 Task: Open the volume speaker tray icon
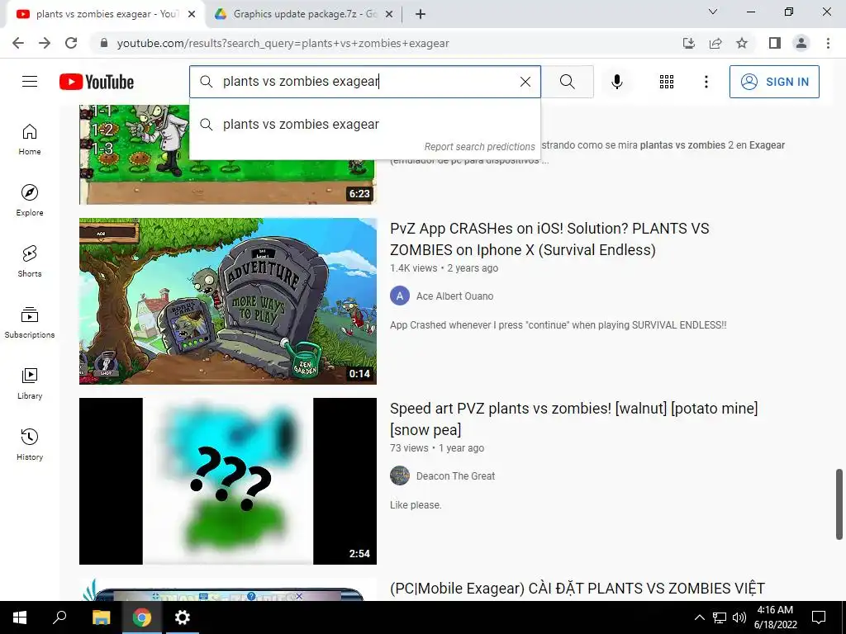pyautogui.click(x=739, y=617)
